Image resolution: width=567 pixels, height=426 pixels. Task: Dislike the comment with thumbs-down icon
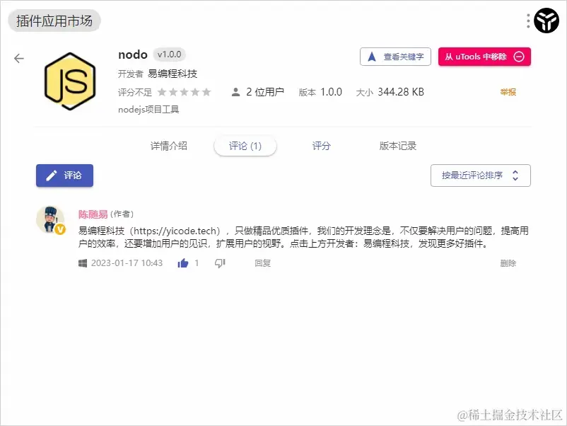[220, 263]
